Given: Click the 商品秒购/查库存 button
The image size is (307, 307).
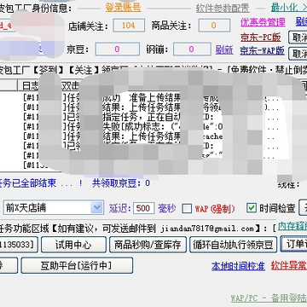Looking at the screenshot, I should pos(148,245).
